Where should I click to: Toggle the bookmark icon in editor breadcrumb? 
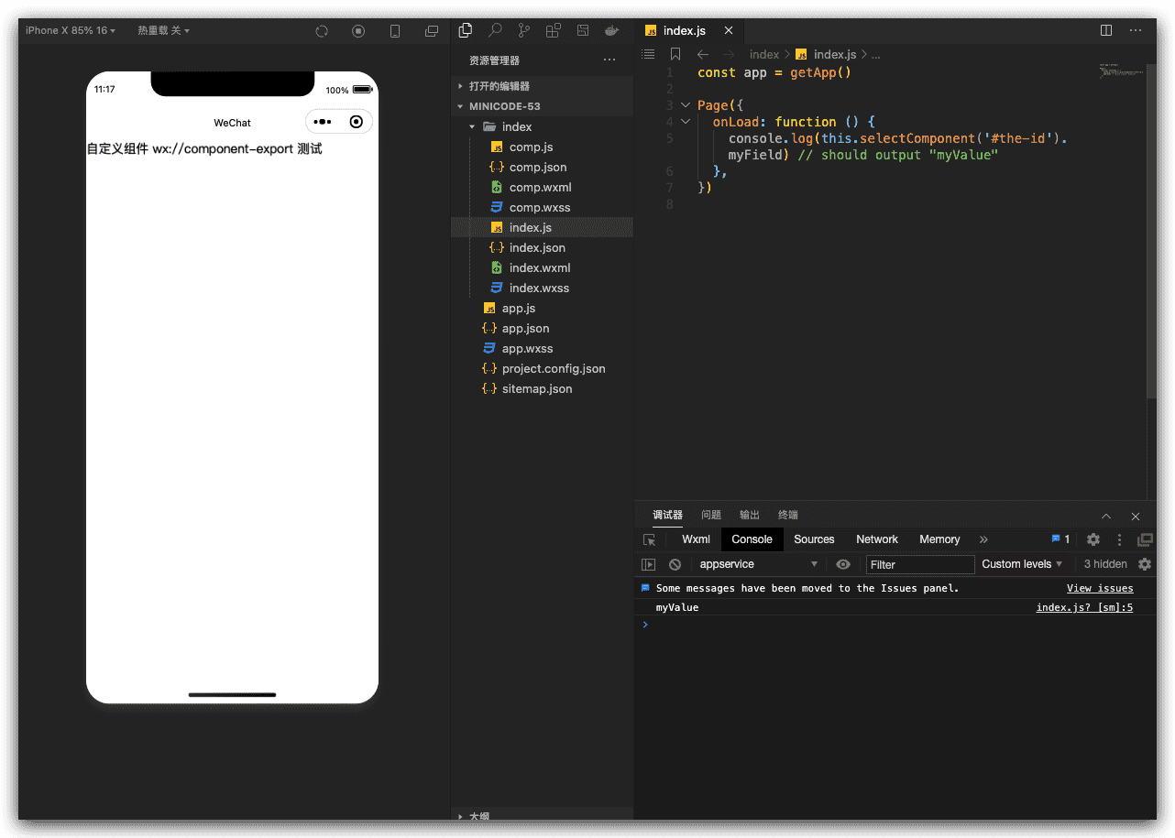coord(675,54)
